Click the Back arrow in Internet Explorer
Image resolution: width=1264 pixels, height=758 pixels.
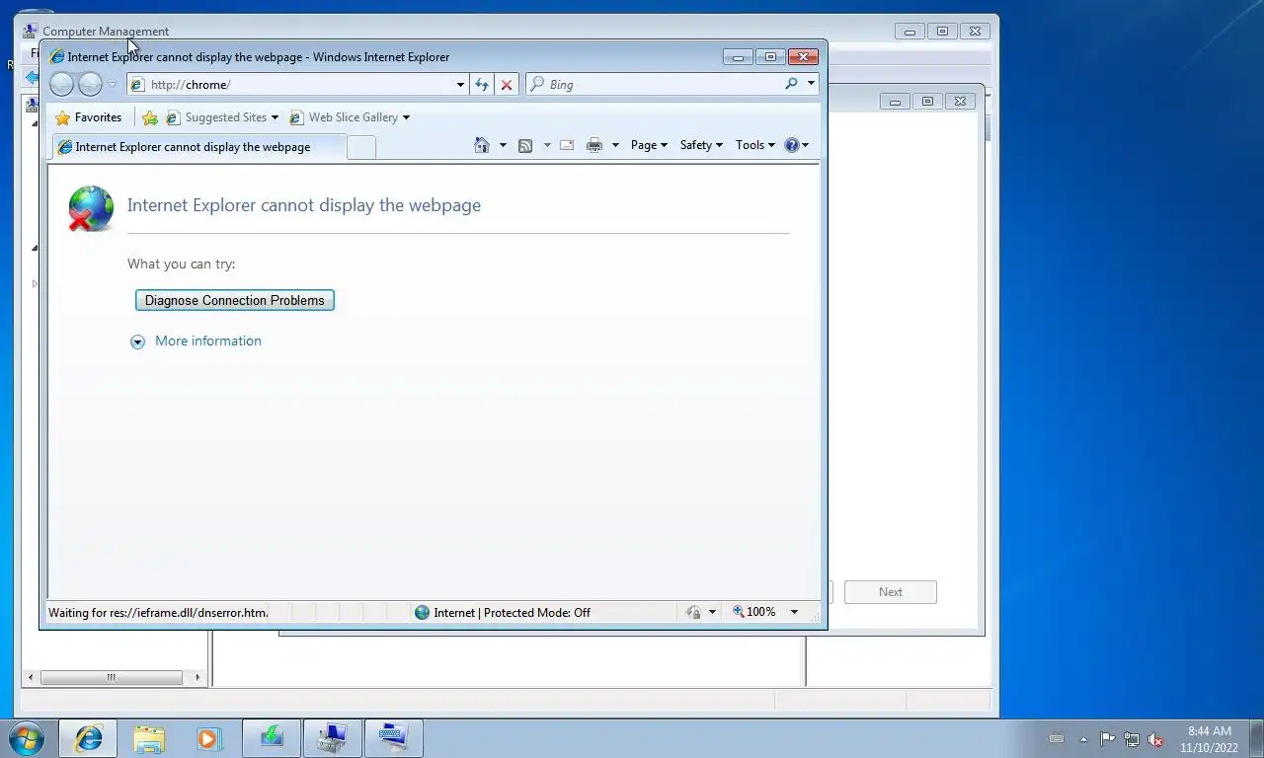tap(61, 85)
